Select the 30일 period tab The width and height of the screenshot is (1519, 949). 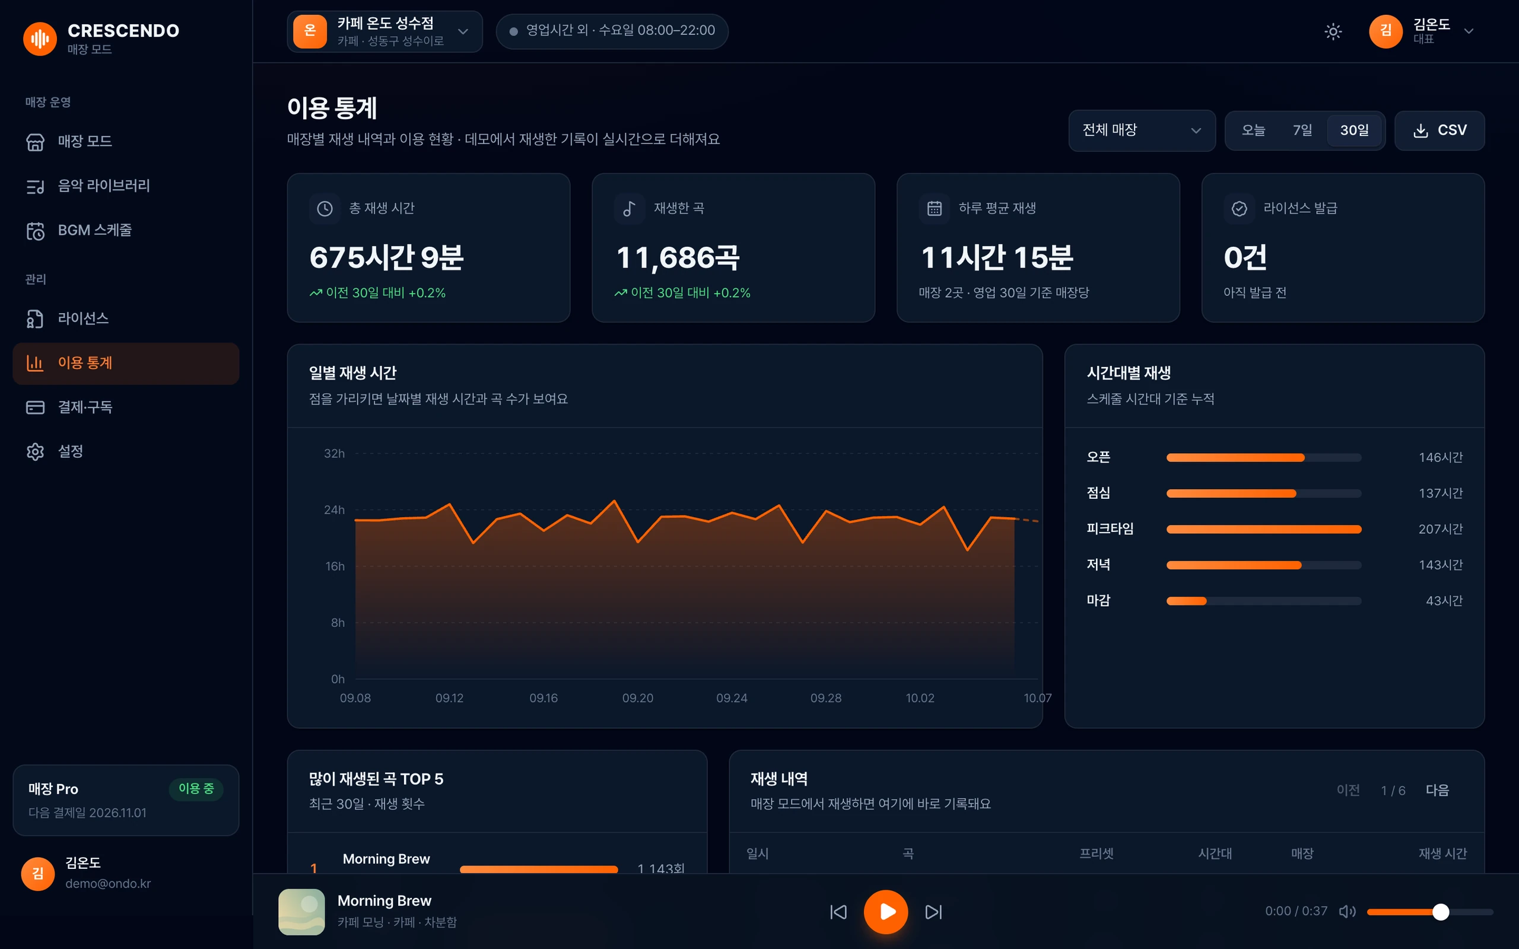click(x=1354, y=130)
